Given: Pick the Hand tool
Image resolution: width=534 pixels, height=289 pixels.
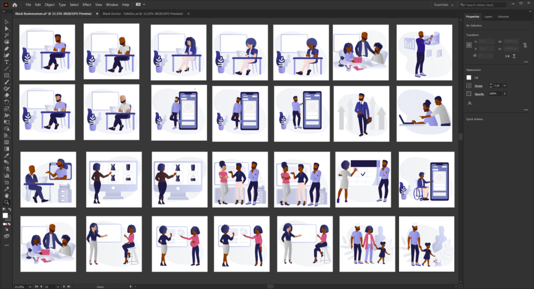Looking at the screenshot, I should (7, 195).
